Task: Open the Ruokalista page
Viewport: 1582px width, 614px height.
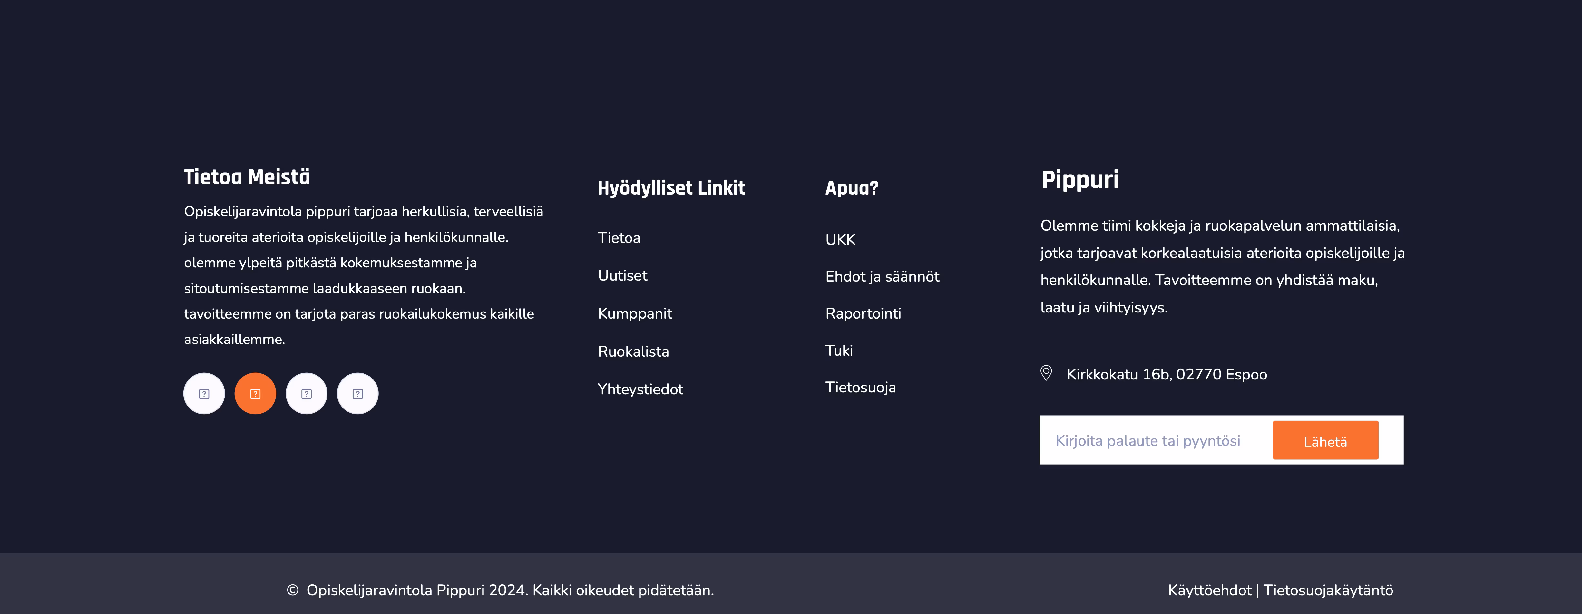Action: (x=634, y=351)
